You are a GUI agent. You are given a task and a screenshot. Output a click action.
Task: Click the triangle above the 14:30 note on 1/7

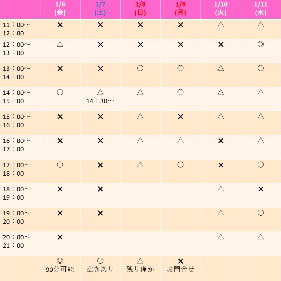pos(100,92)
